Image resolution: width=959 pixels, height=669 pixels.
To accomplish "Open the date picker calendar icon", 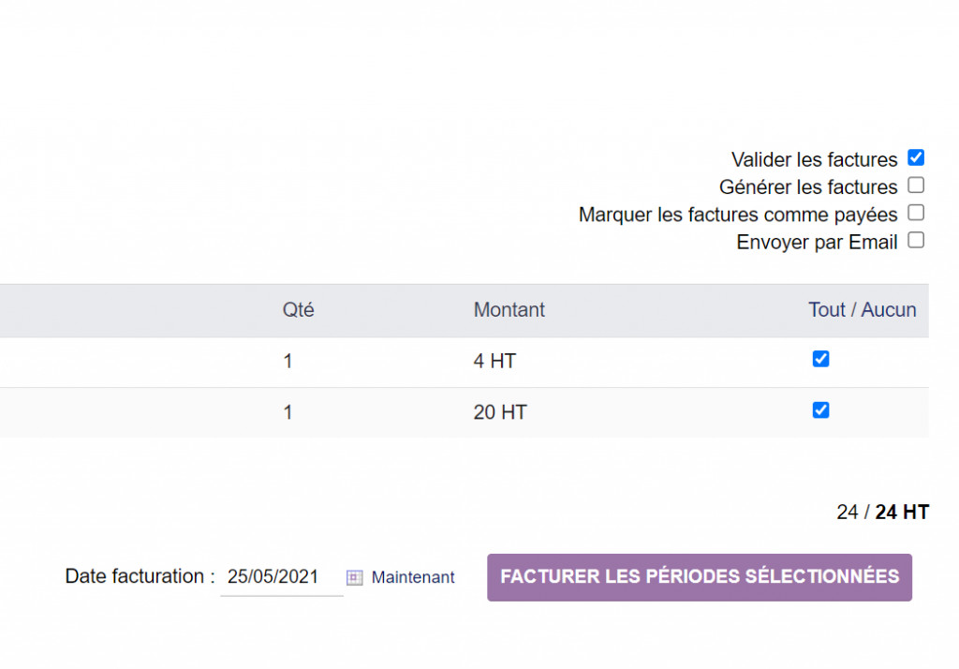I will [x=354, y=577].
